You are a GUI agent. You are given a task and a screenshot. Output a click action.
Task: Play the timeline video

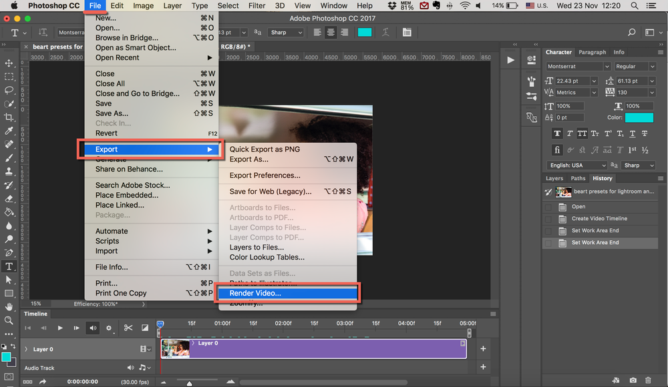tap(60, 328)
